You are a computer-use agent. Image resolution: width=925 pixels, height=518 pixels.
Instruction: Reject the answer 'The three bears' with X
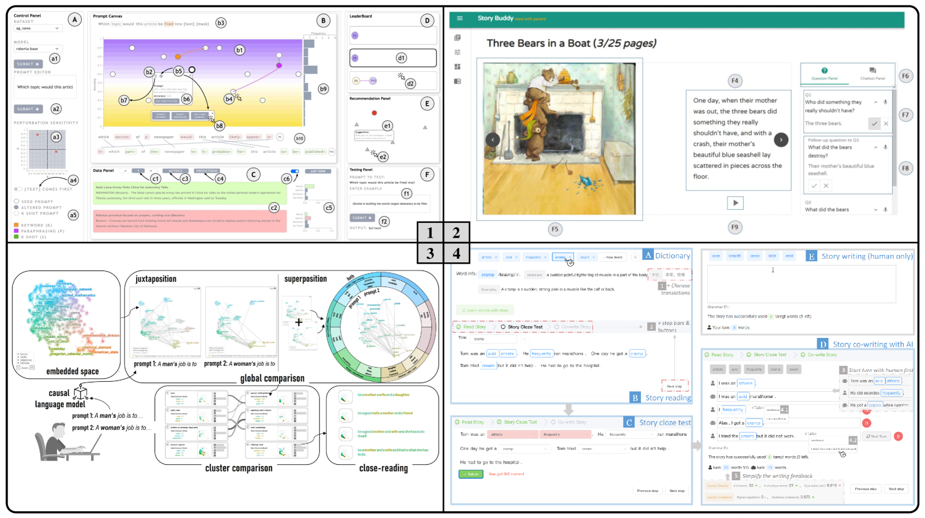click(x=886, y=124)
